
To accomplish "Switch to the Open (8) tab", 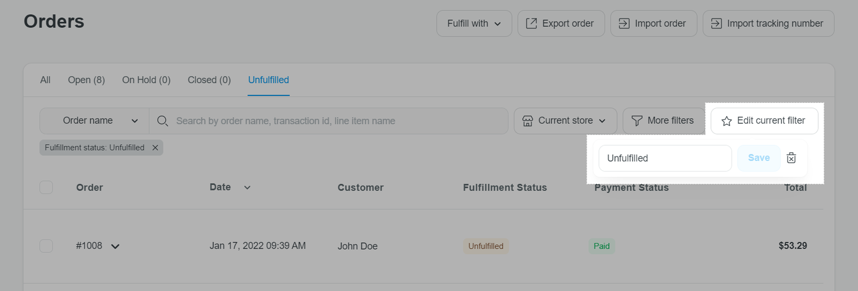I will click(86, 80).
